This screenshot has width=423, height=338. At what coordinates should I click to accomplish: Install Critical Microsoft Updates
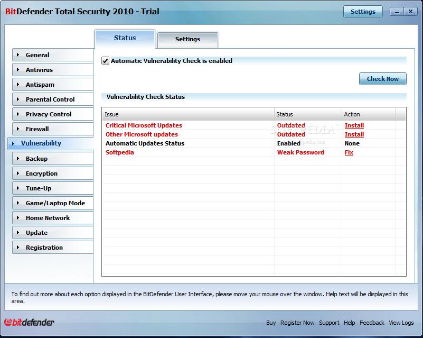(354, 125)
